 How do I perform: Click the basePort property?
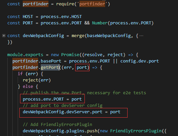pyautogui.click(x=51, y=61)
